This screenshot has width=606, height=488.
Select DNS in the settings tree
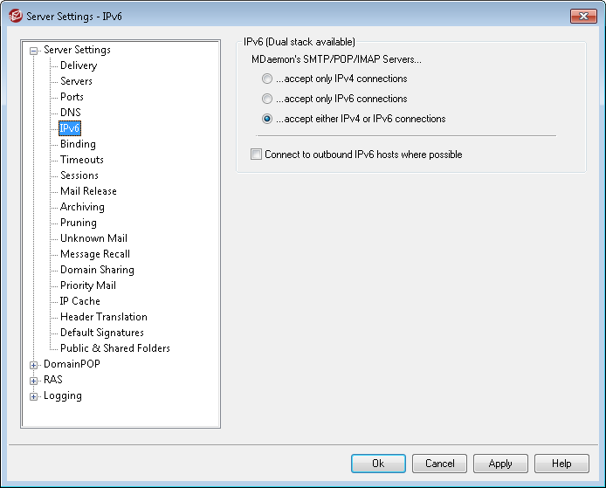(x=71, y=113)
